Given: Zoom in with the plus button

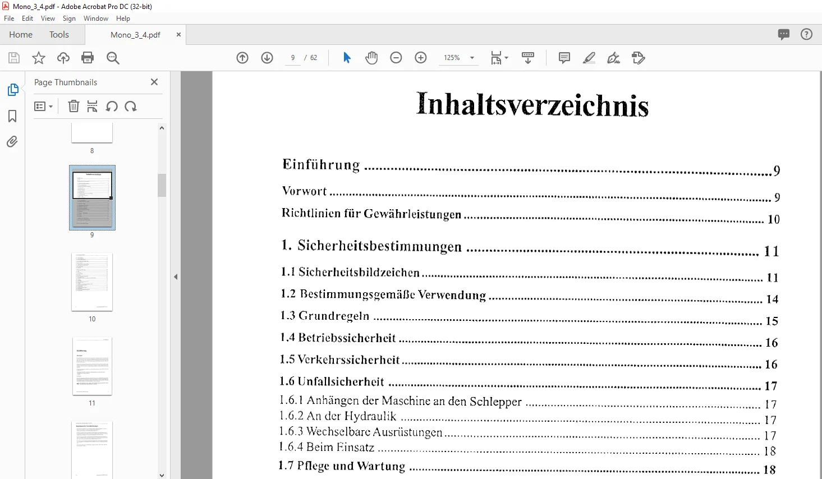Looking at the screenshot, I should pos(421,58).
